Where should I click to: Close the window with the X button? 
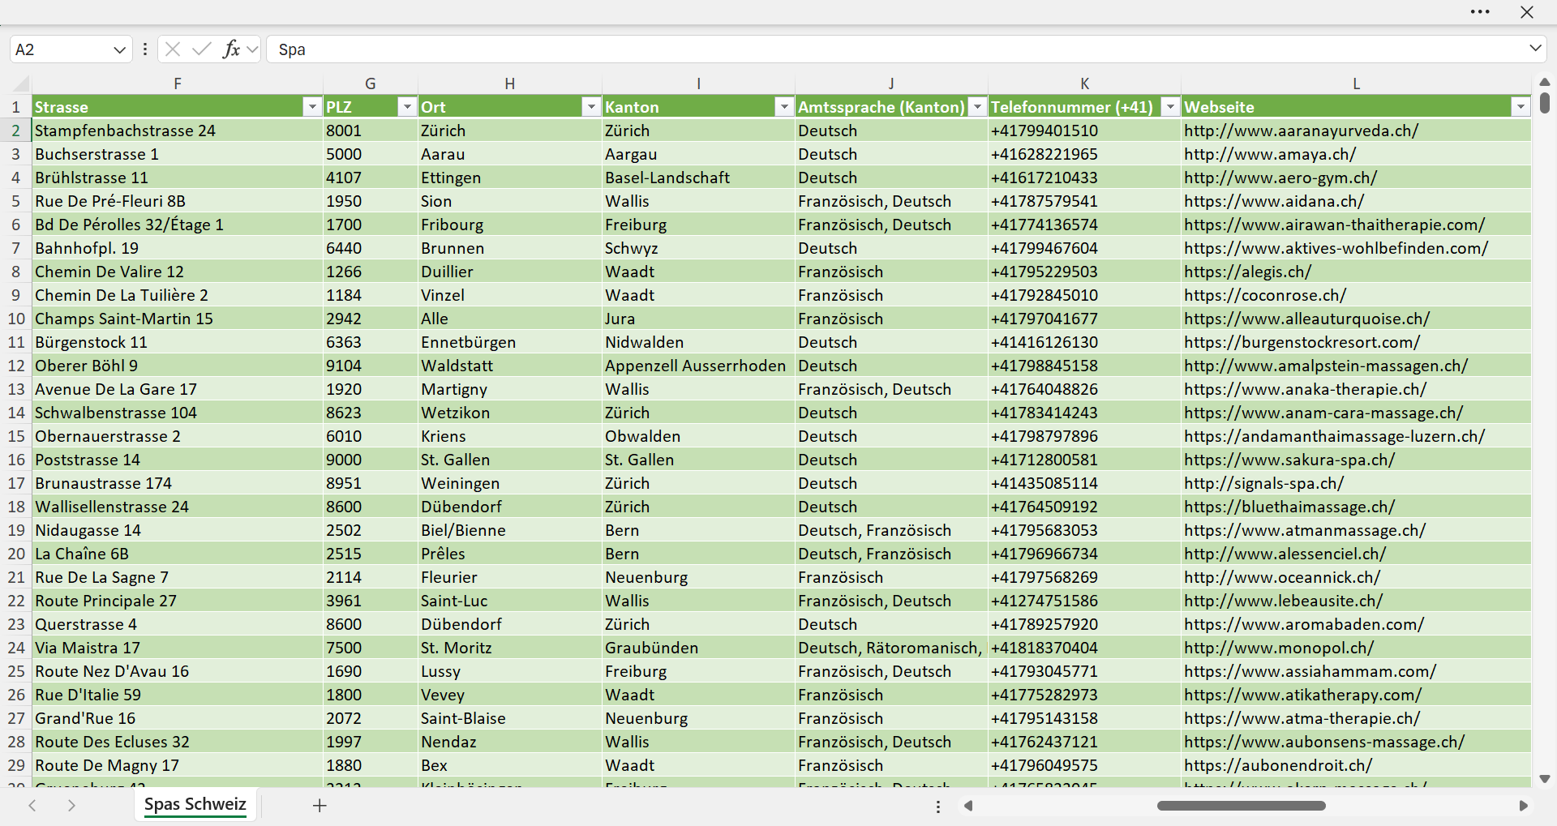tap(1527, 12)
